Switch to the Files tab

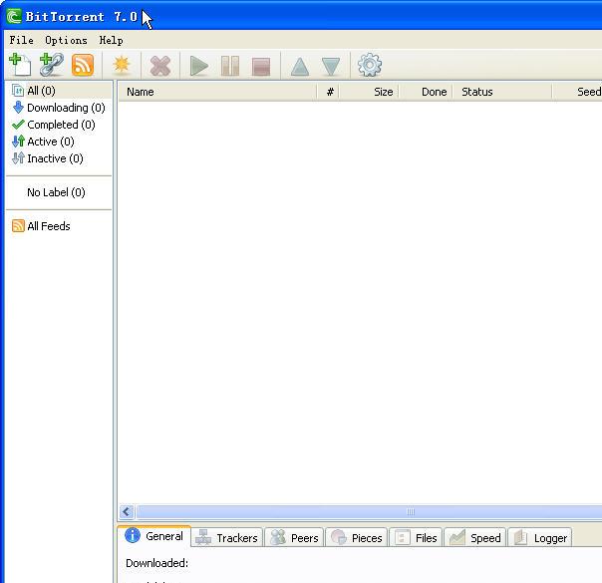(417, 538)
